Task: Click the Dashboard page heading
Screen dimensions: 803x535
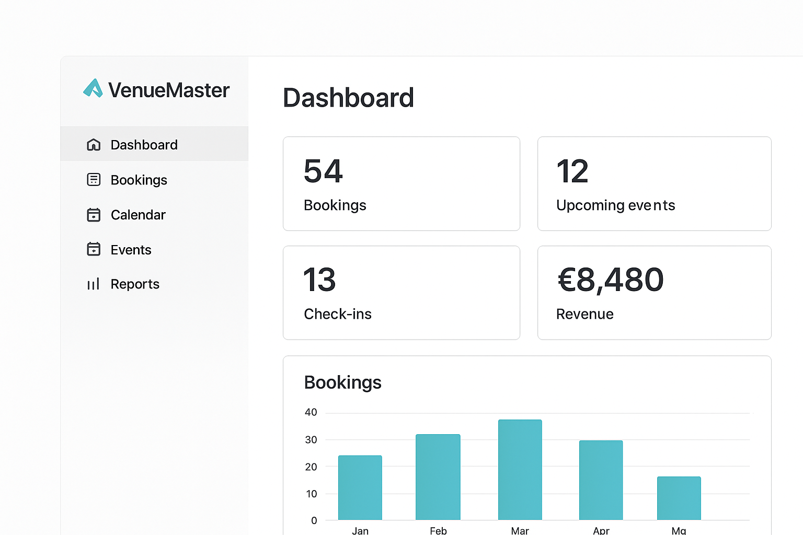Action: tap(348, 98)
